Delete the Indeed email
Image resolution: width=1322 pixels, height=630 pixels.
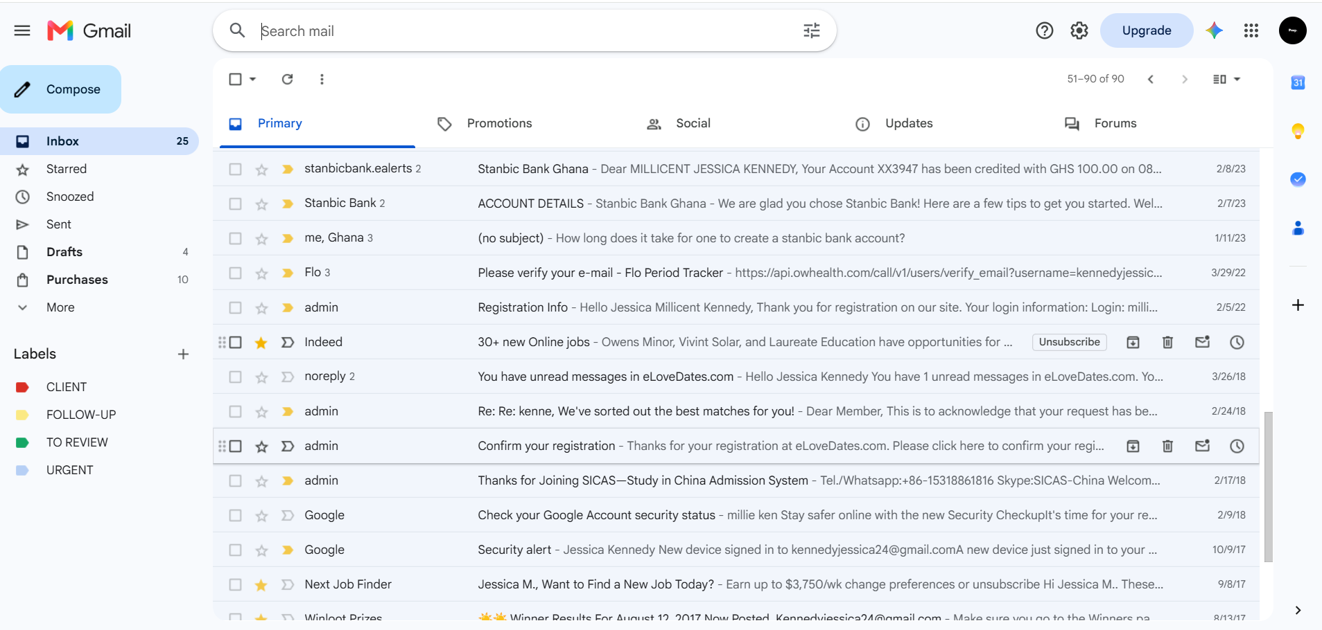(1167, 342)
